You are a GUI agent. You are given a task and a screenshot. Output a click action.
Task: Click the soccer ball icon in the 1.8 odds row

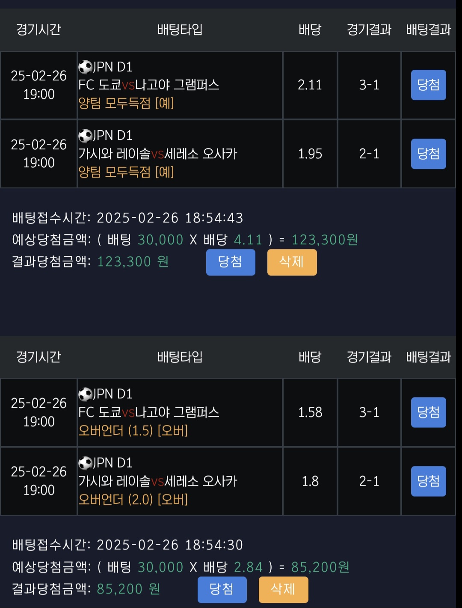(85, 463)
